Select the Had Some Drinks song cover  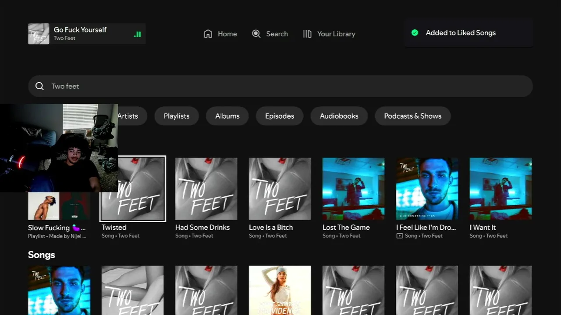tap(206, 189)
